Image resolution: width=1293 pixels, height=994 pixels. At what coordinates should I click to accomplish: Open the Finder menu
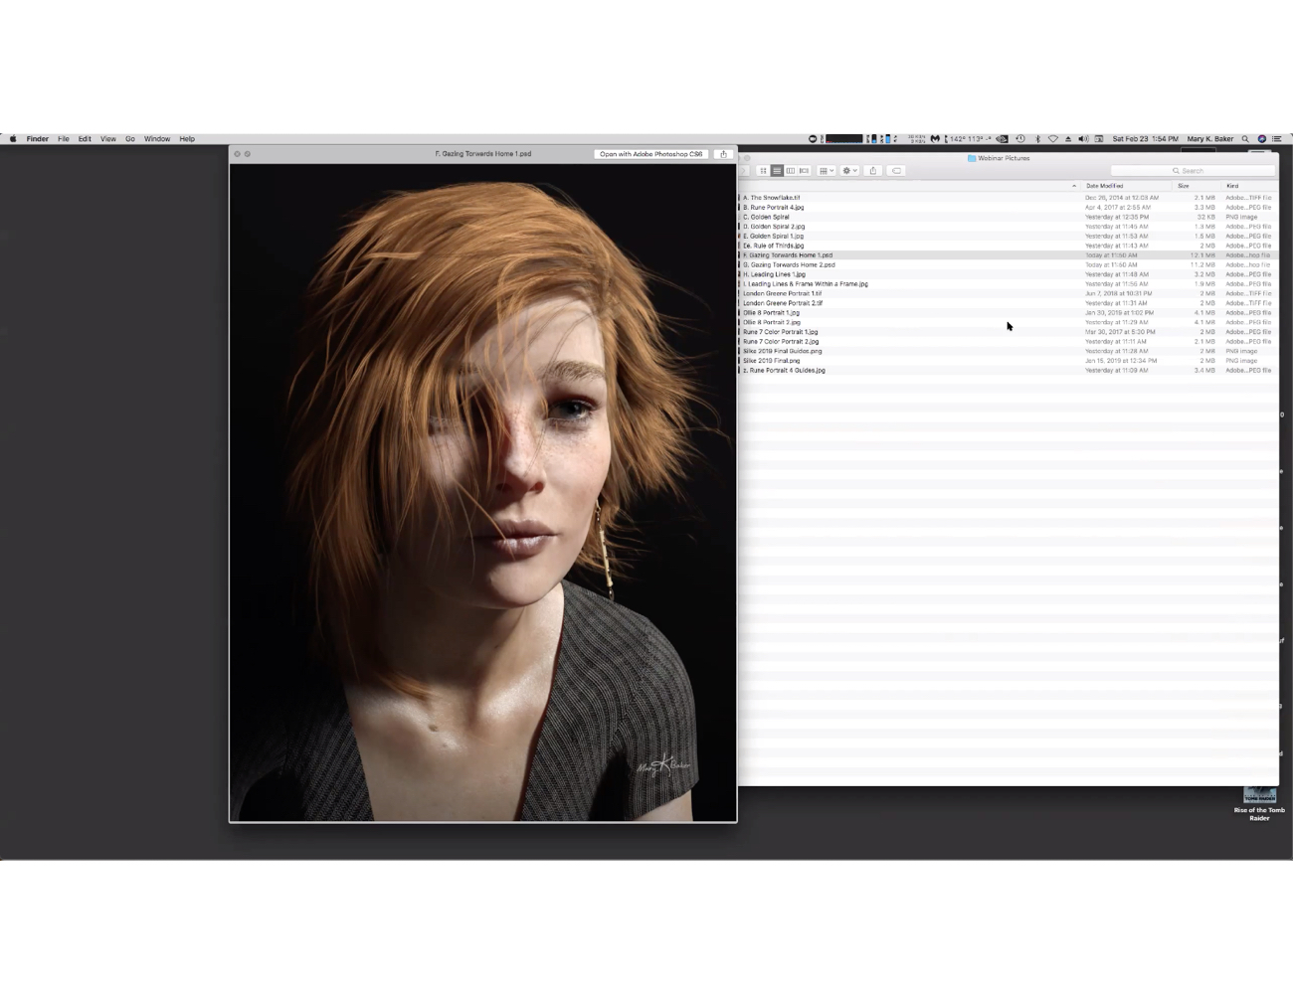tap(38, 139)
